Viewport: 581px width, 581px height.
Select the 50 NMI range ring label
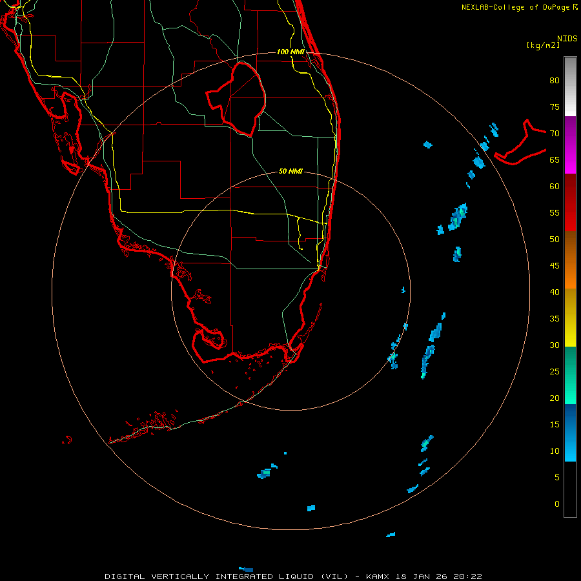pos(290,171)
